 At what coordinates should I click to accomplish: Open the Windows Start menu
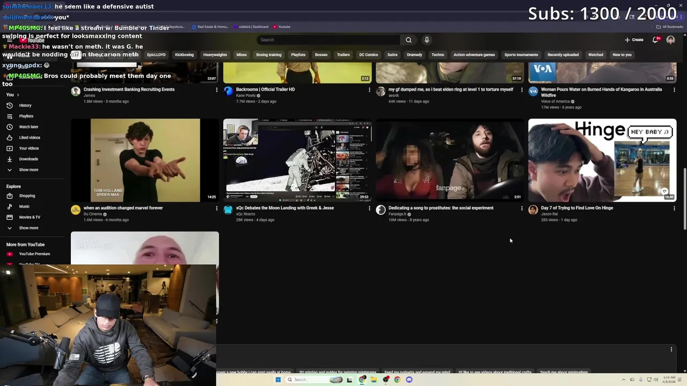278,380
